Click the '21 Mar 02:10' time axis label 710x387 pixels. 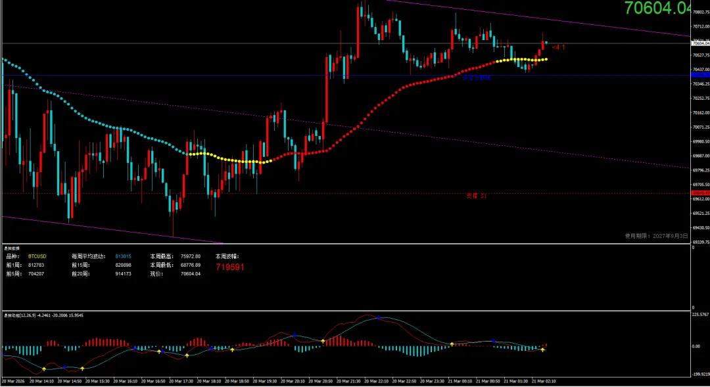(544, 382)
